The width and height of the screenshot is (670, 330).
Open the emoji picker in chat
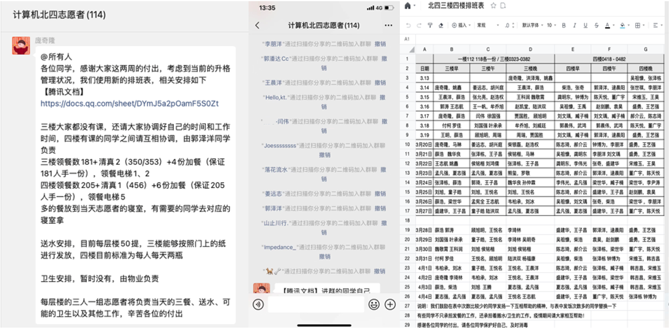point(374,305)
